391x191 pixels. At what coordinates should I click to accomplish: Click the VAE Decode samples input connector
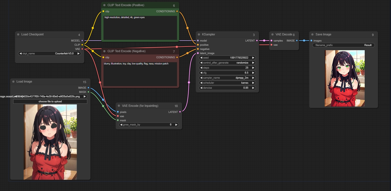coord(271,41)
